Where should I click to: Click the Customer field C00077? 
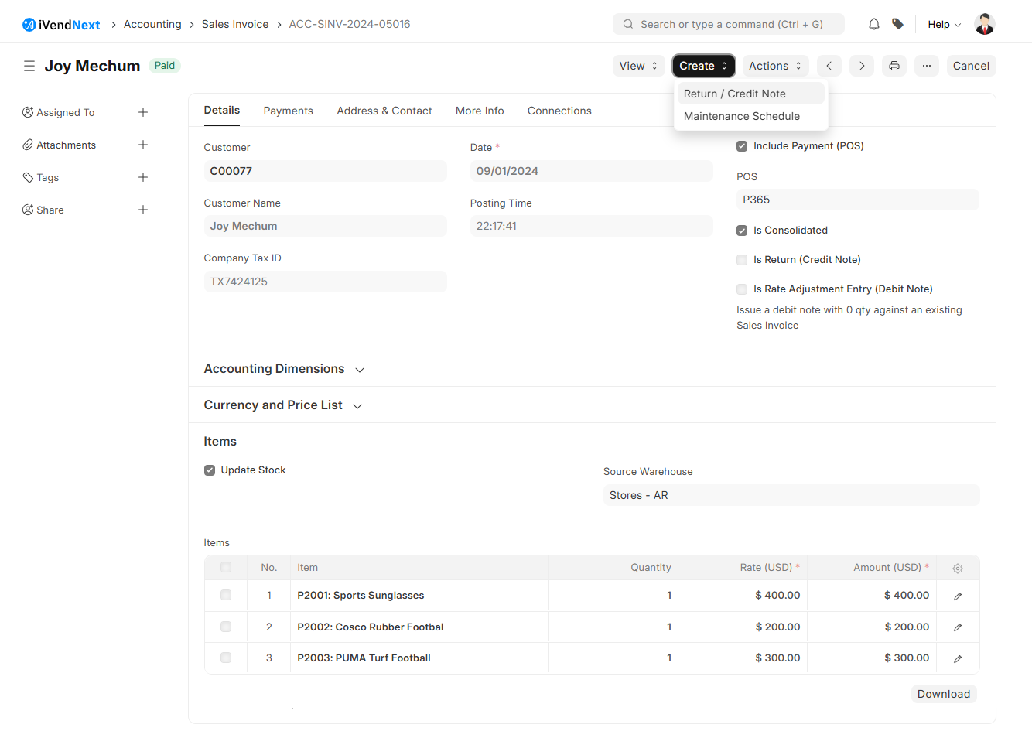click(x=325, y=171)
